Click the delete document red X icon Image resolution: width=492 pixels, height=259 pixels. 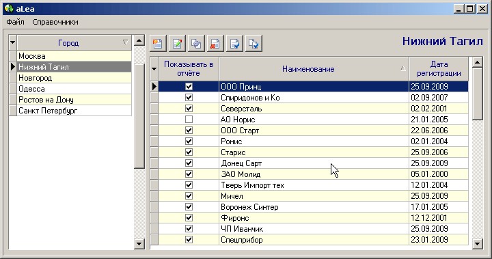215,43
